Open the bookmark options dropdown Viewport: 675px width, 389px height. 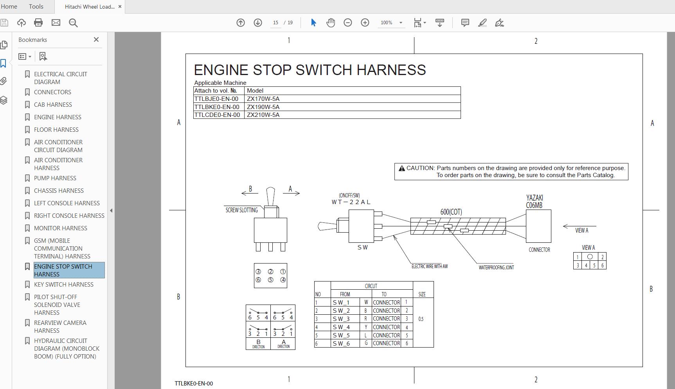click(x=25, y=56)
